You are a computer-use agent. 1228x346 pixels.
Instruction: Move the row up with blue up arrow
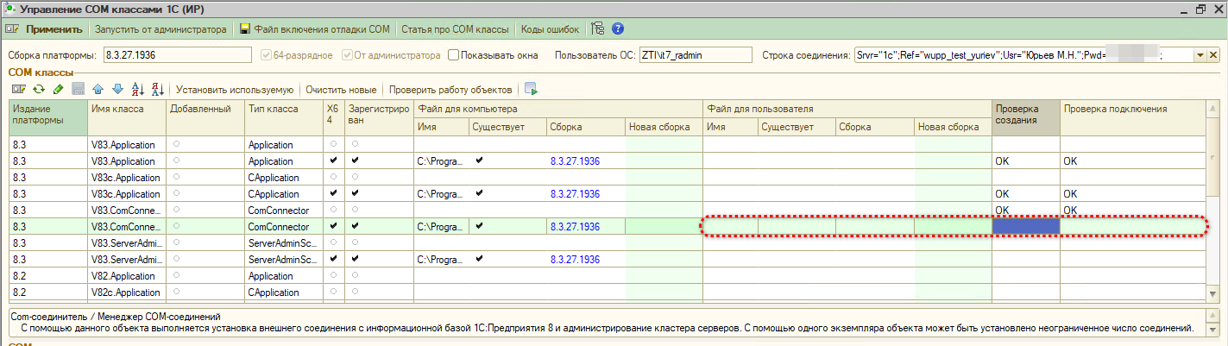tap(98, 89)
